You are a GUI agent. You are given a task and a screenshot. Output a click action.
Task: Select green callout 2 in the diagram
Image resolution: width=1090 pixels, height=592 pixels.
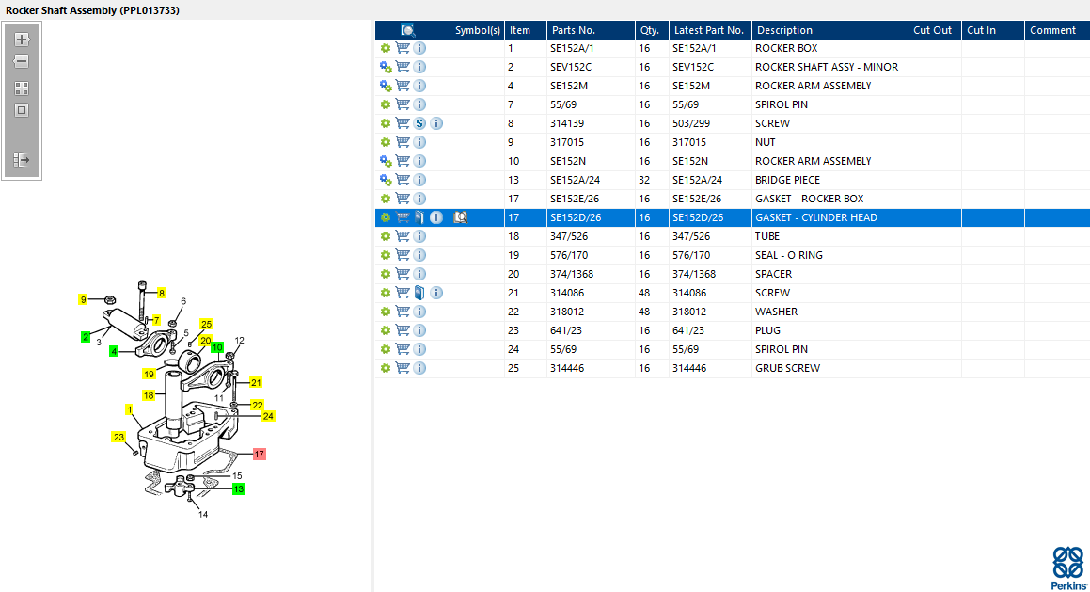coord(86,337)
